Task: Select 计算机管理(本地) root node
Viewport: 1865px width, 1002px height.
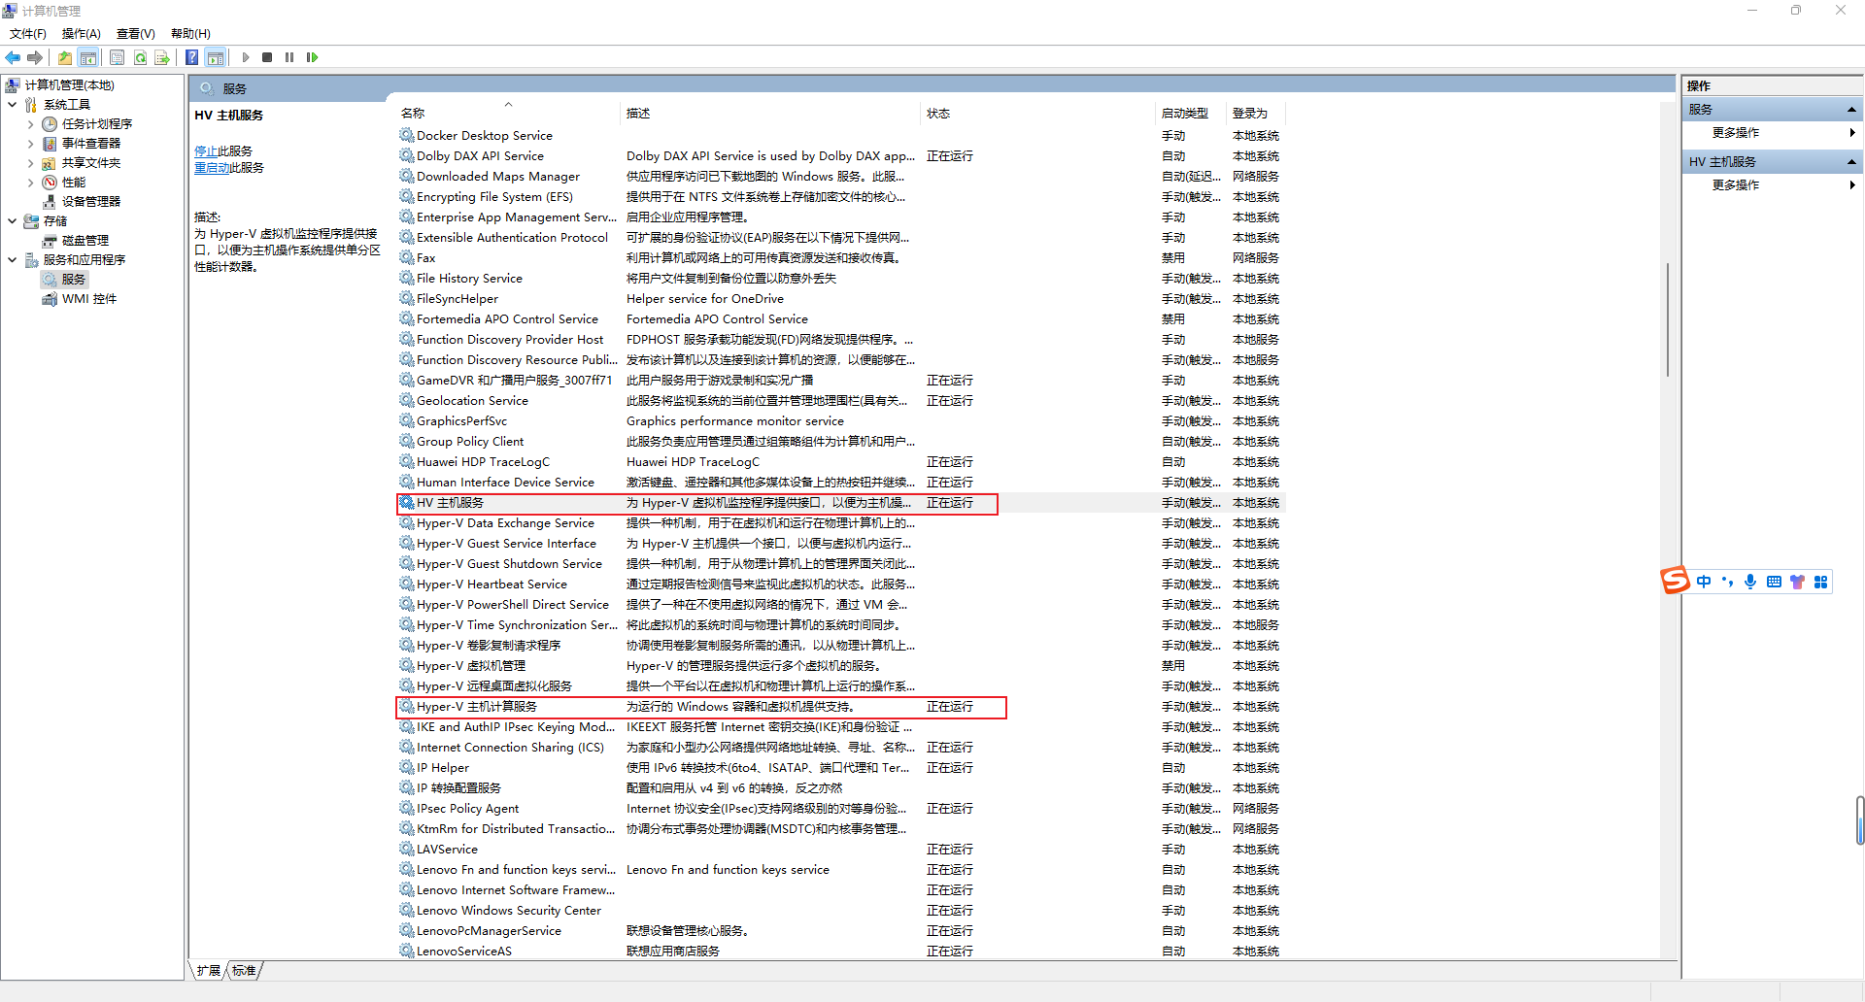Action: 69,85
